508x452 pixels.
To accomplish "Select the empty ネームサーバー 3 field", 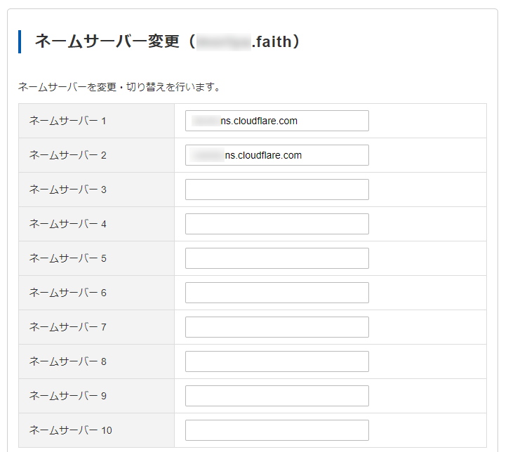I will (276, 190).
